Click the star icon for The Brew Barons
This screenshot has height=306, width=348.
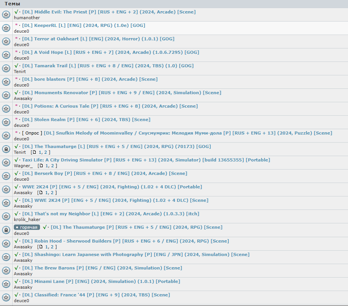coord(6,271)
